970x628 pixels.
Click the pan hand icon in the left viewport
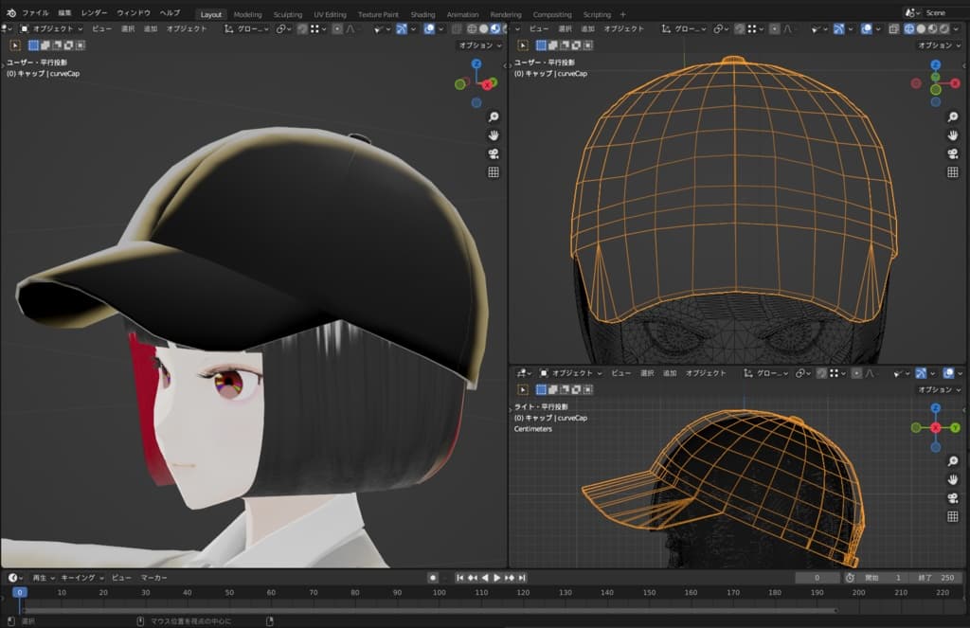[x=493, y=135]
